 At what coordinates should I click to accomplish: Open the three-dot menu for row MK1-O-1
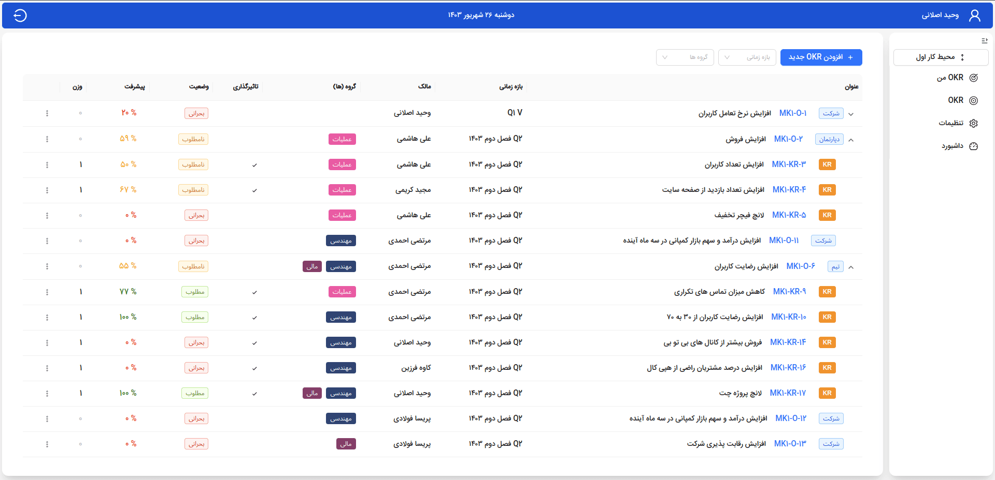click(47, 113)
